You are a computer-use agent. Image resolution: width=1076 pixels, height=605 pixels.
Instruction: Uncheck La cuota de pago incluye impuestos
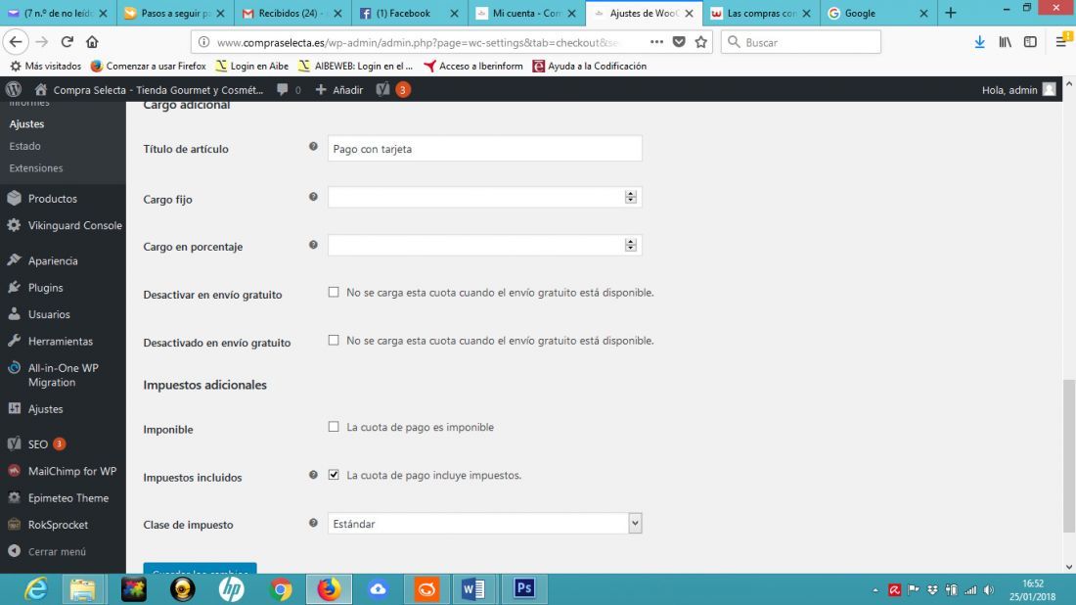334,475
